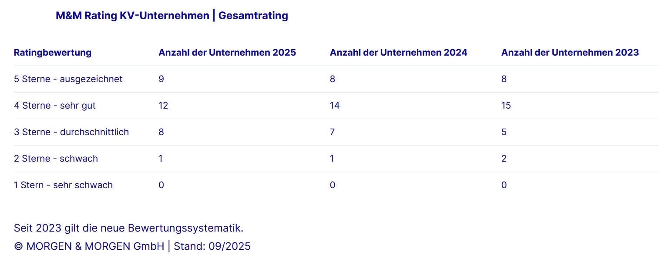
Task: Click the 2023 value 2 for 2 Sterne
Action: [504, 159]
